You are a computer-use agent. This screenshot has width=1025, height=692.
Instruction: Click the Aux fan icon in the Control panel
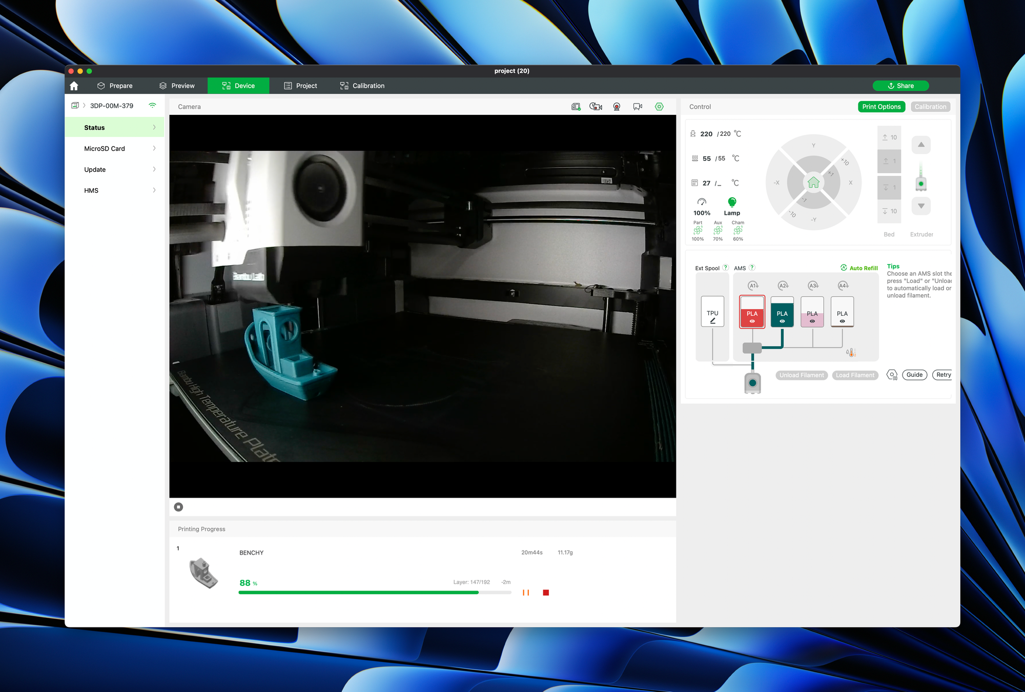(717, 231)
